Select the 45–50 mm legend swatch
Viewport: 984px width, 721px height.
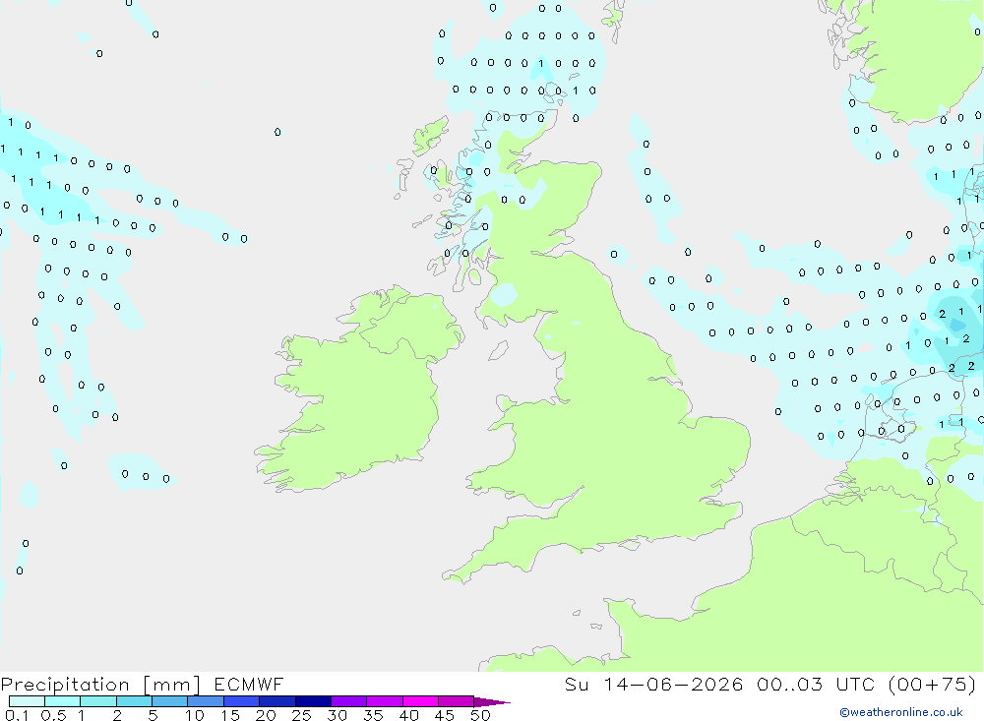pos(457,701)
